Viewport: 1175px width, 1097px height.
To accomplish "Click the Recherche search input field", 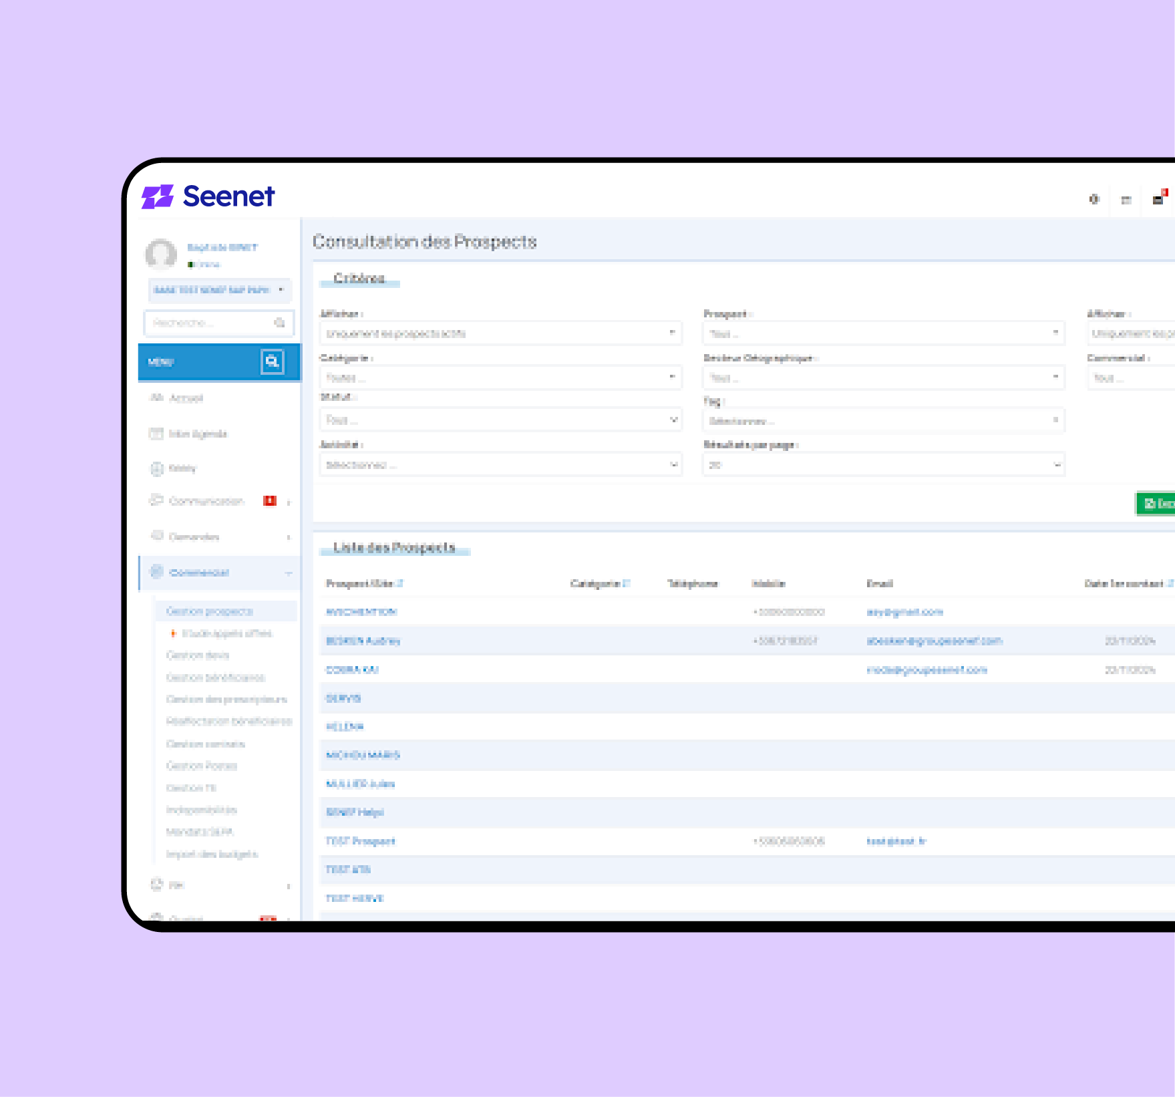I will 208,323.
